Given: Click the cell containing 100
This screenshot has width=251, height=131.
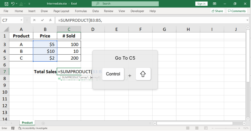Looking at the screenshot, I should click(69, 44).
